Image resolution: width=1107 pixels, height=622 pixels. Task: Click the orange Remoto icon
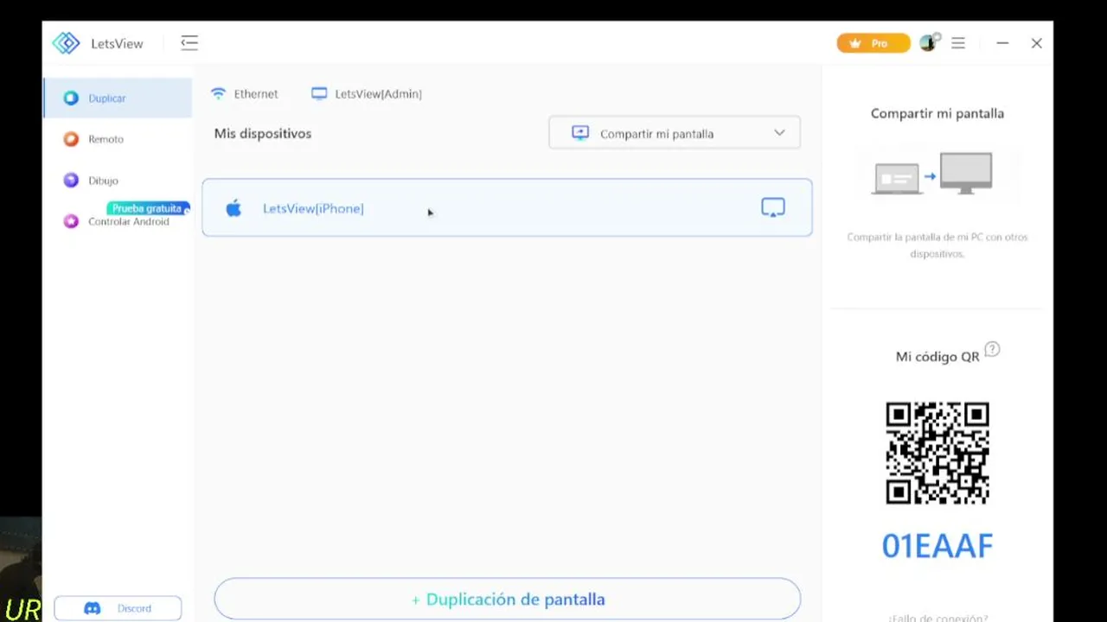pos(71,139)
